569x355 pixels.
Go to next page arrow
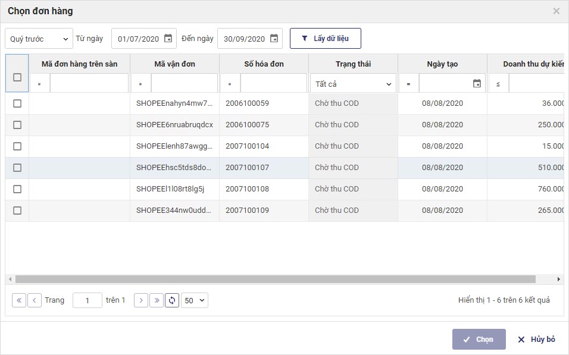coord(141,300)
